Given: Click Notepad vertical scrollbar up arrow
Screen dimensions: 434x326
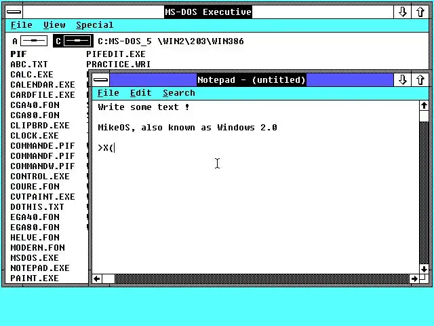Looking at the screenshot, I should click(x=424, y=106).
